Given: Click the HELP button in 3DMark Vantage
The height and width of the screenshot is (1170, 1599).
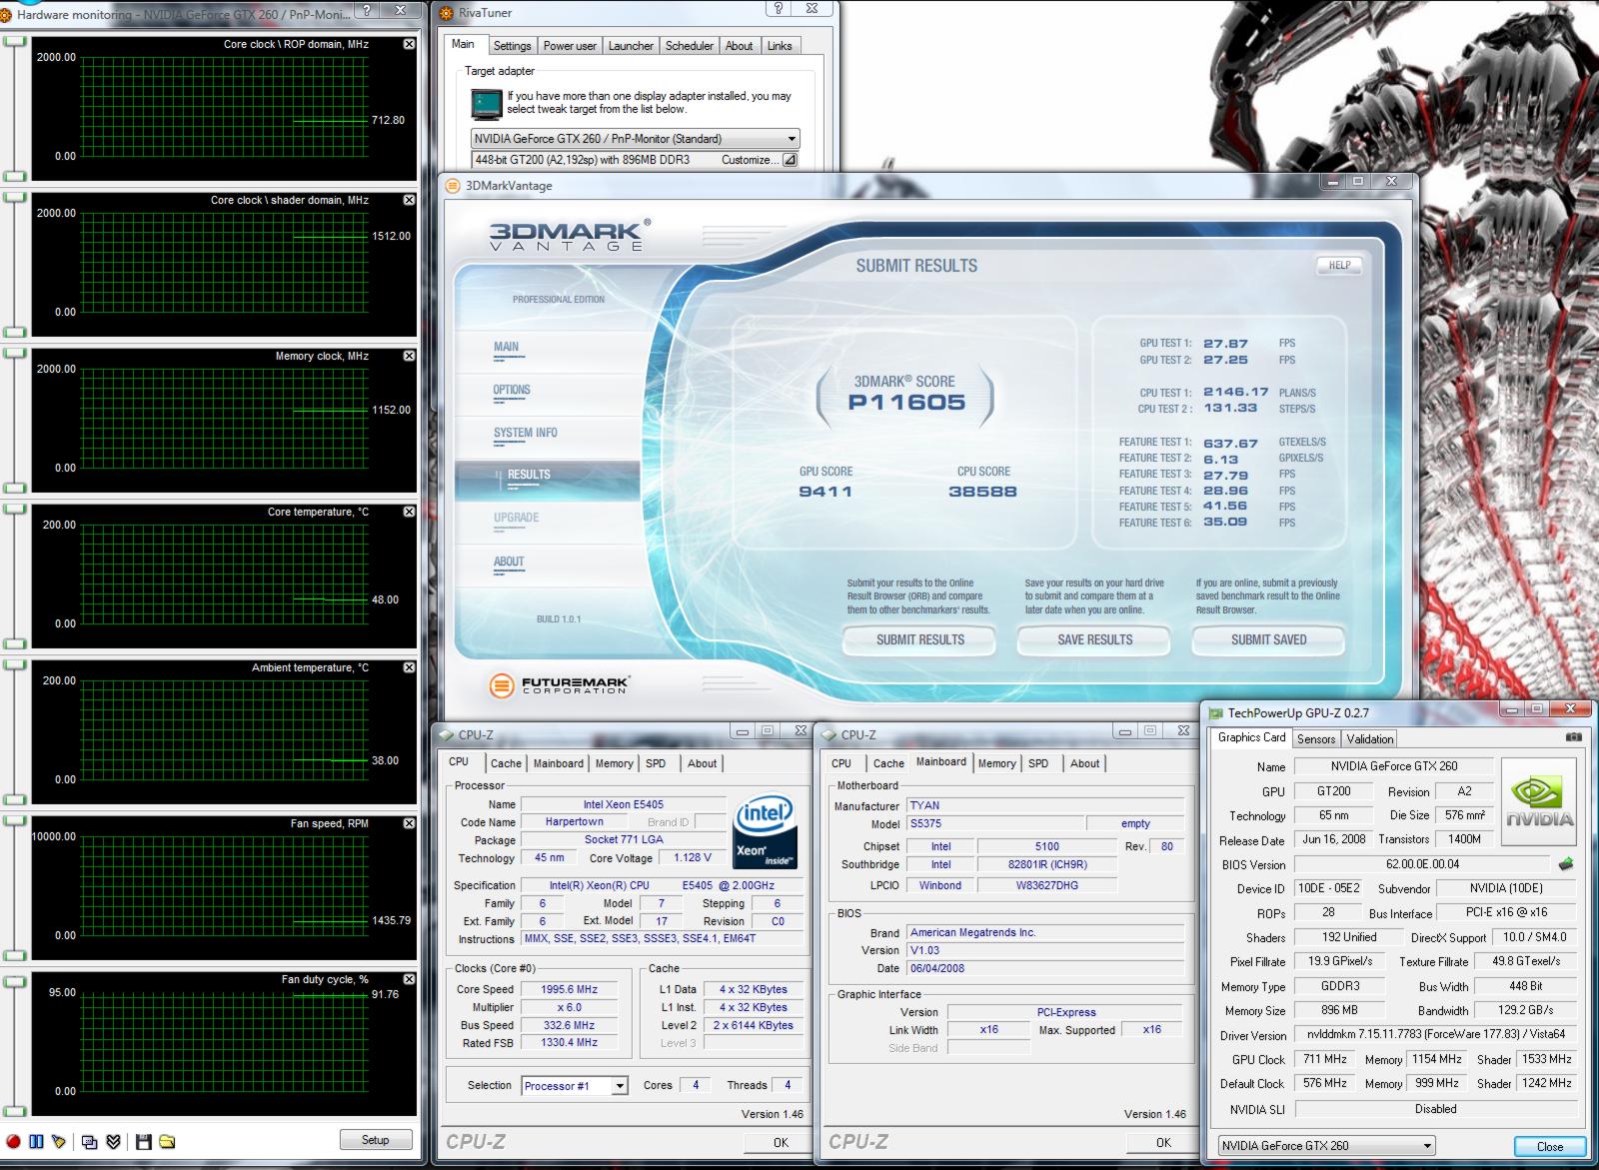Looking at the screenshot, I should (1339, 266).
